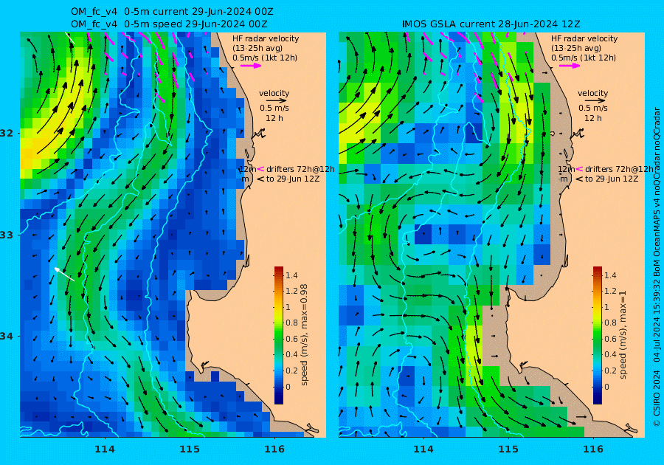Click longitude 116 label under IMOS GSLA map
Screen dimensions: 664x465
point(593,449)
